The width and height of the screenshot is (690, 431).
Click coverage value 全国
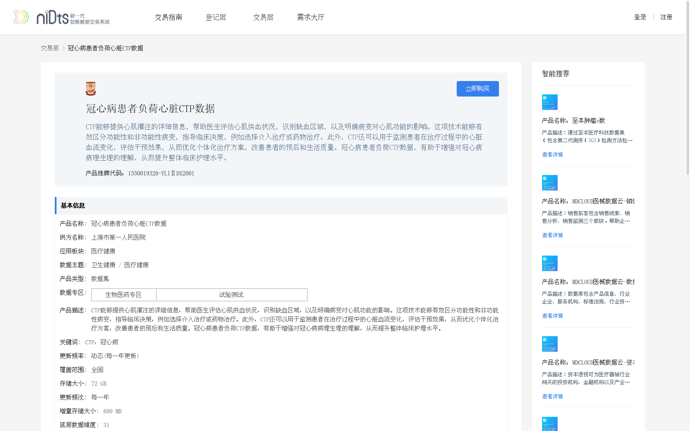[97, 370]
